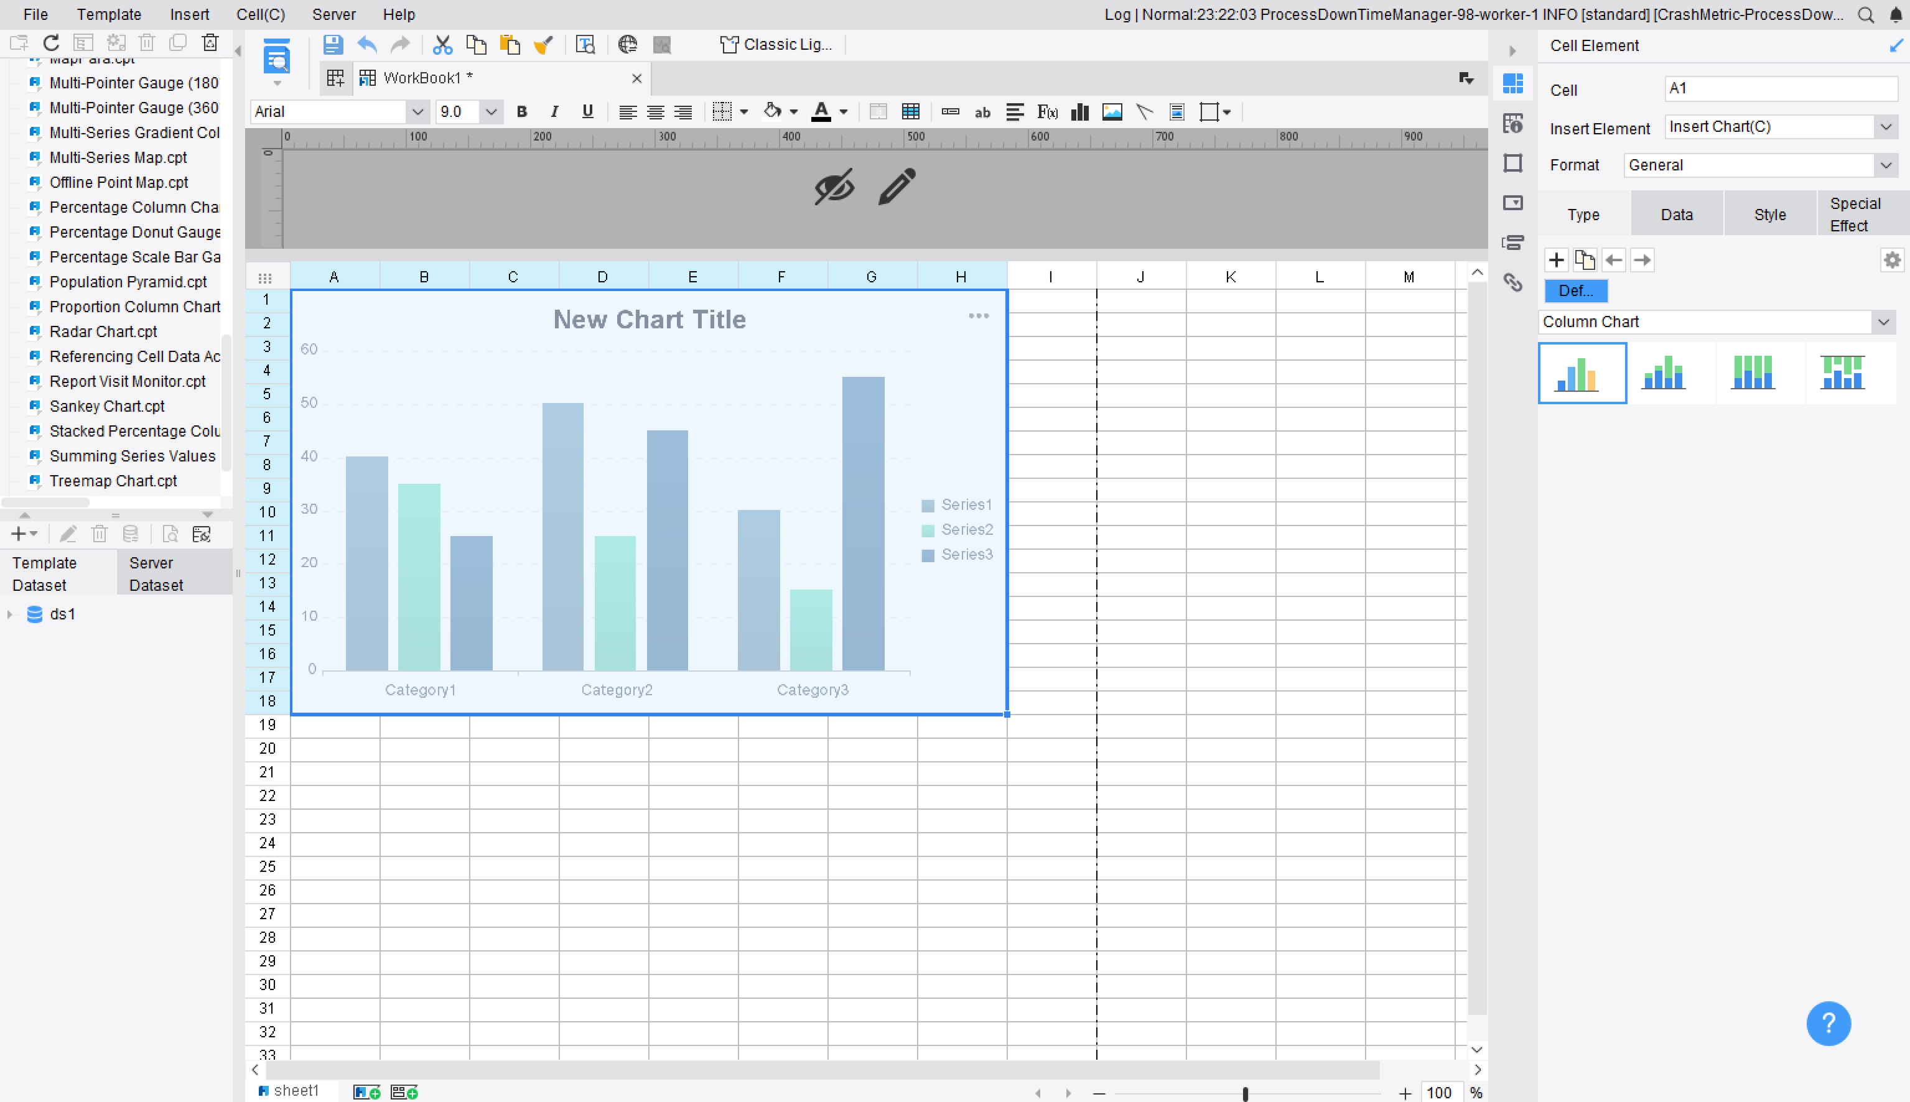Click the zoom in plus button
The height and width of the screenshot is (1102, 1910).
pyautogui.click(x=1405, y=1093)
